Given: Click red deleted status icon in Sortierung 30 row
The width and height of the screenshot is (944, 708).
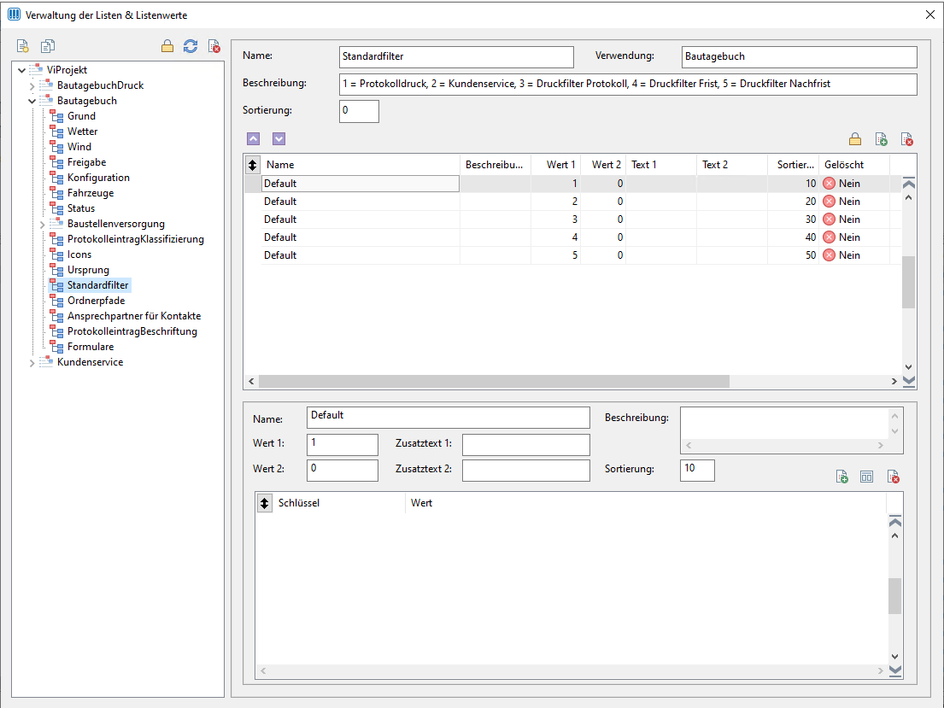Looking at the screenshot, I should pyautogui.click(x=829, y=219).
